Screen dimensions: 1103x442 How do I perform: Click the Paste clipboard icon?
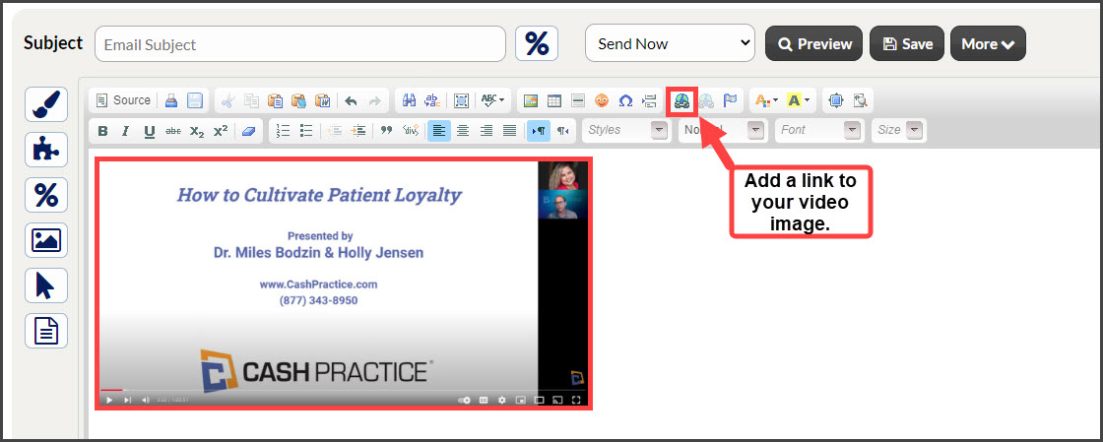(275, 100)
